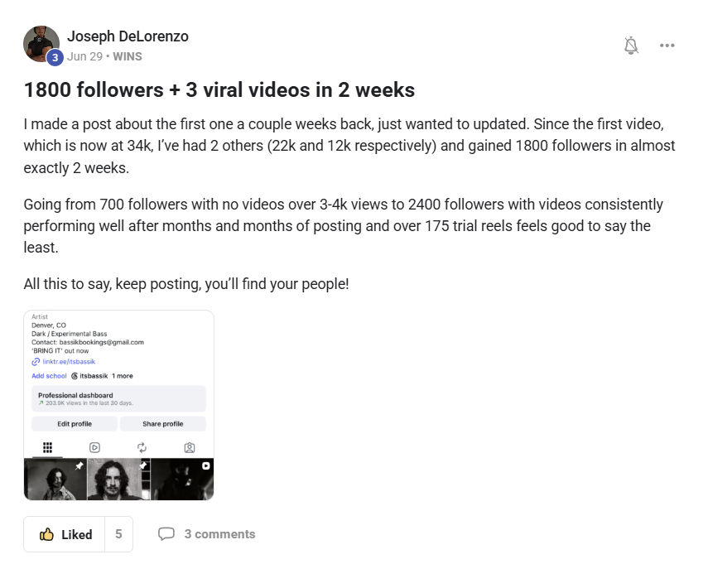Screen dimensions: 708x564
Task: Click Share profile in the screenshot
Action: (x=163, y=424)
